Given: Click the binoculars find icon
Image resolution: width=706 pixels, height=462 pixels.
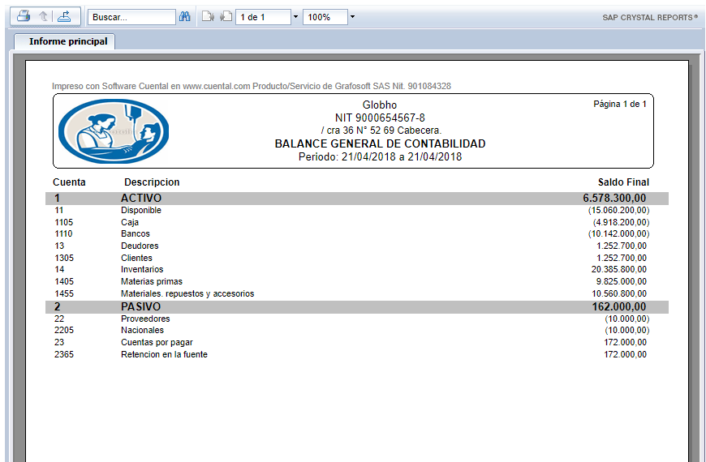Looking at the screenshot, I should (184, 16).
